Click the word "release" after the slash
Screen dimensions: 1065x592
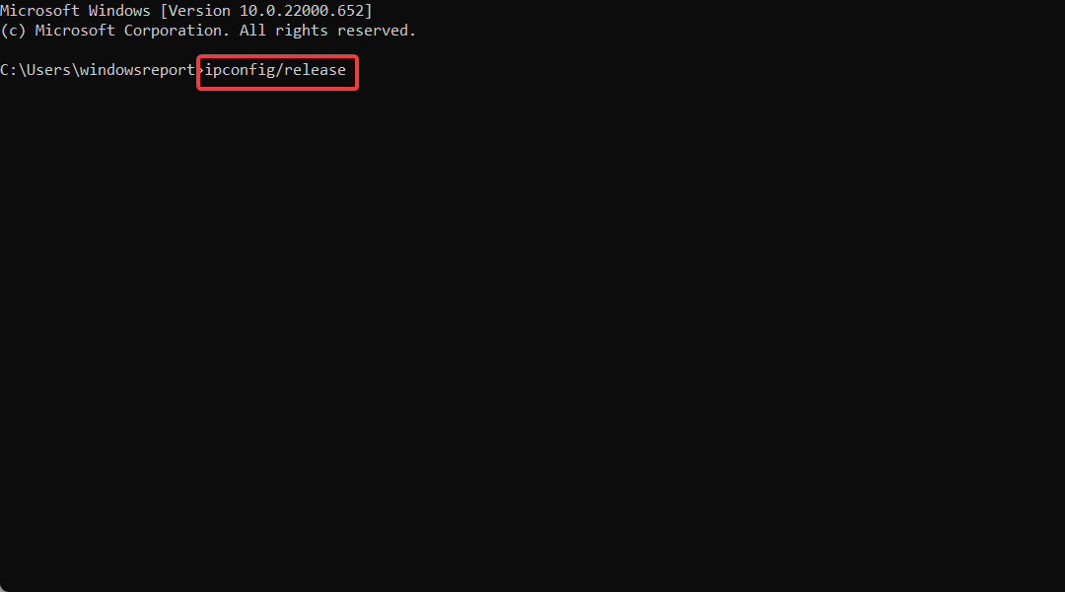point(316,70)
